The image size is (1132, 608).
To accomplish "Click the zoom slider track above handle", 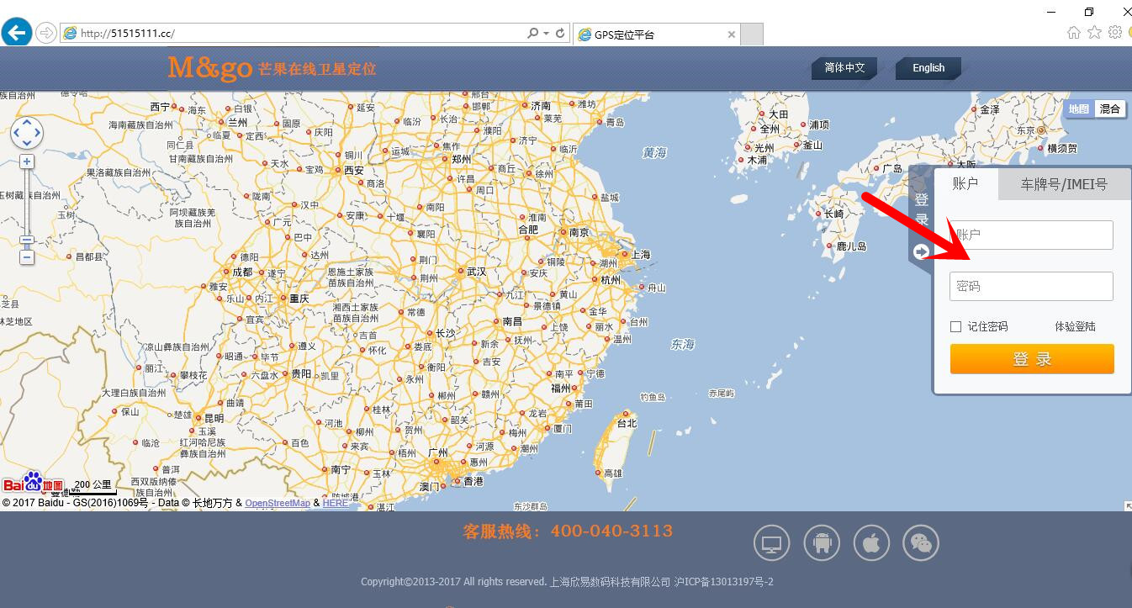I will [27, 202].
